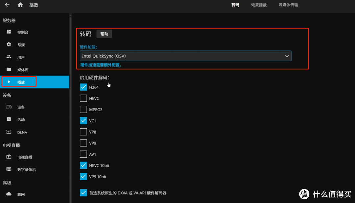The width and height of the screenshot is (355, 203).
Task: Switch to the 恢复播放 tab
Action: coord(259,5)
